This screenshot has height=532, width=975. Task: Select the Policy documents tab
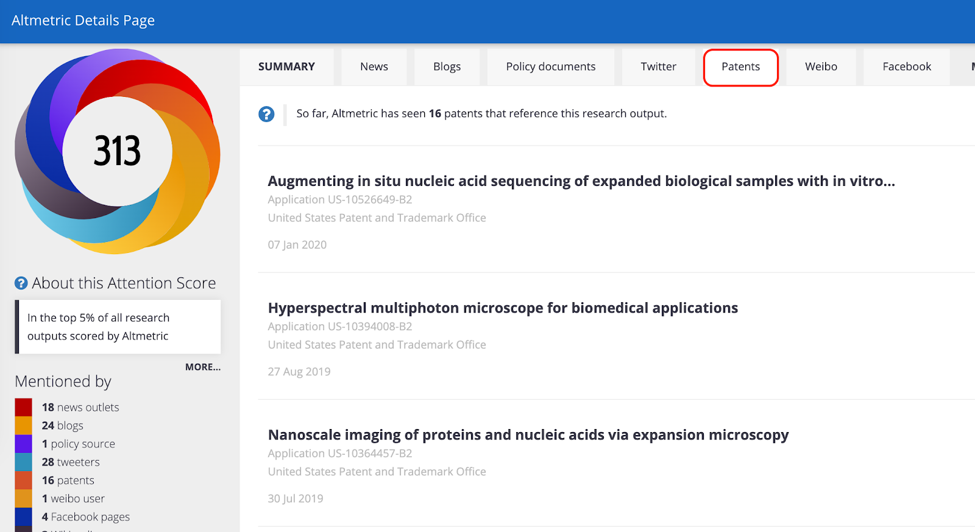(x=550, y=67)
